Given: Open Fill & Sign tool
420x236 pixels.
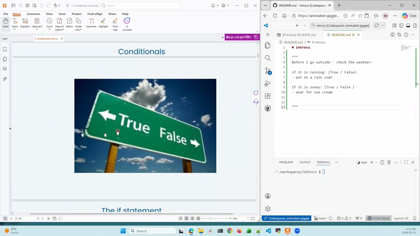Looking at the screenshot, I should [x=115, y=25].
